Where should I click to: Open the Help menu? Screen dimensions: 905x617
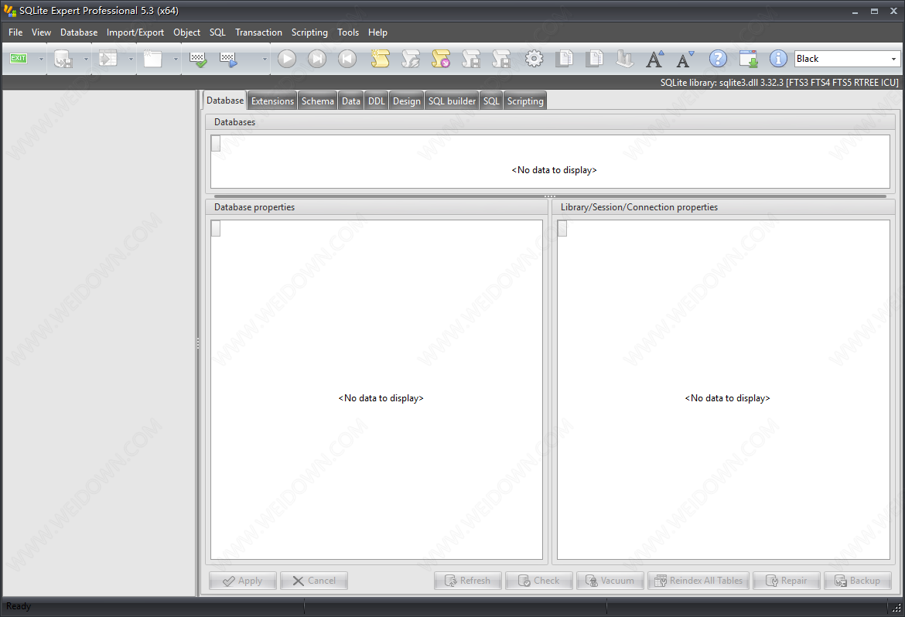(377, 32)
